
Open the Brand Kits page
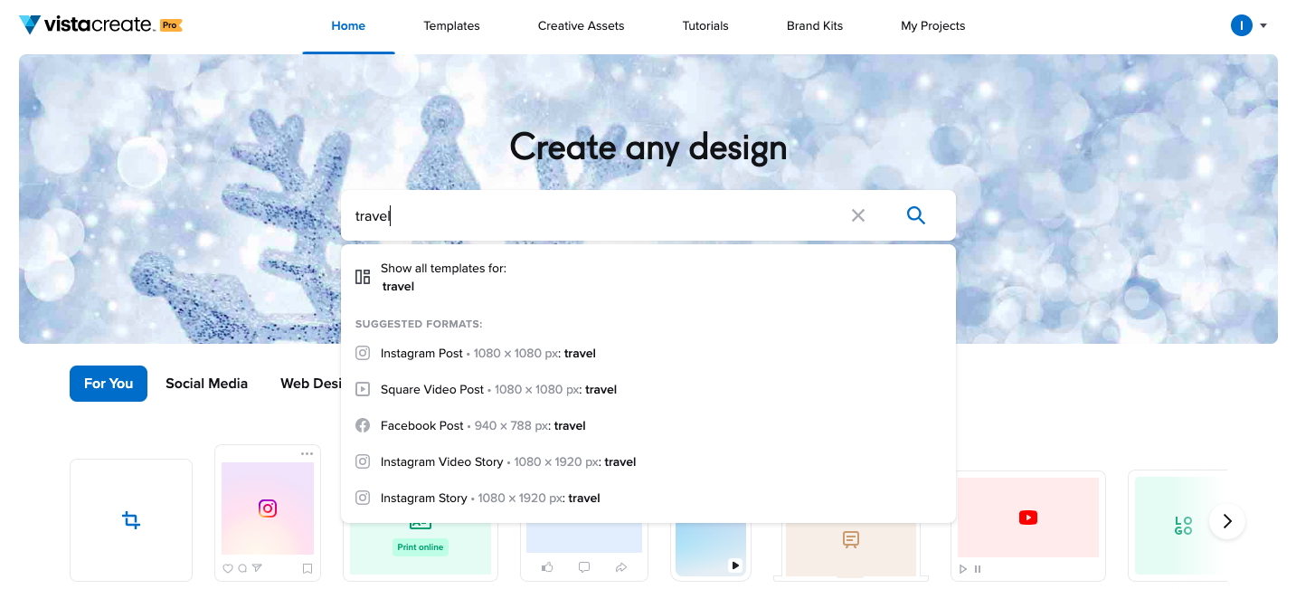coord(814,26)
